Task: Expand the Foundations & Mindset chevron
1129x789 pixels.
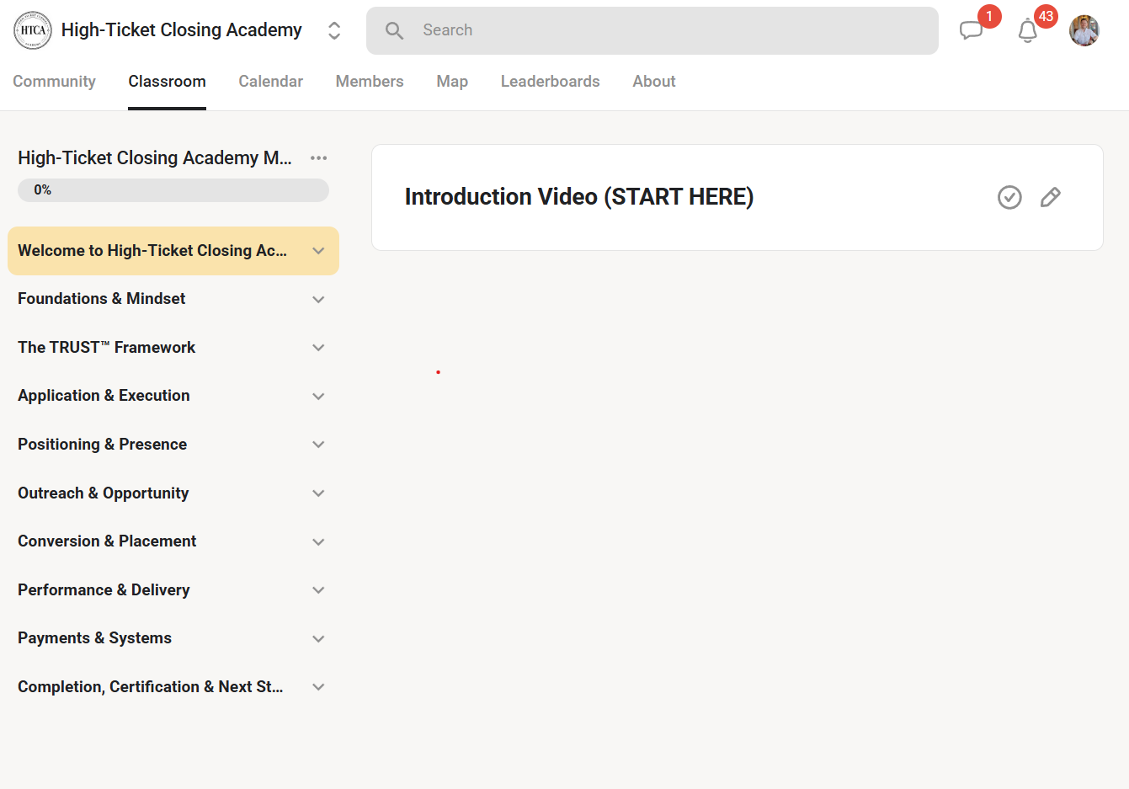Action: click(318, 299)
